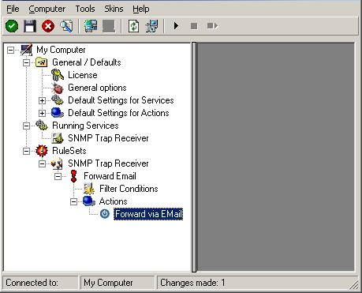Select Filter Conditions tree item
Screen dimensions: 362x293
[x=129, y=189]
